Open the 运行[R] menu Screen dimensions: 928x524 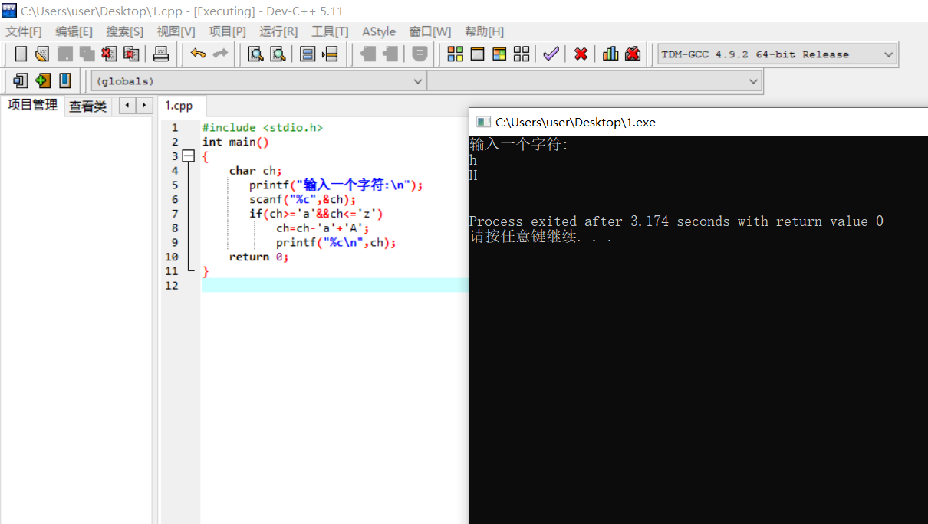point(278,31)
